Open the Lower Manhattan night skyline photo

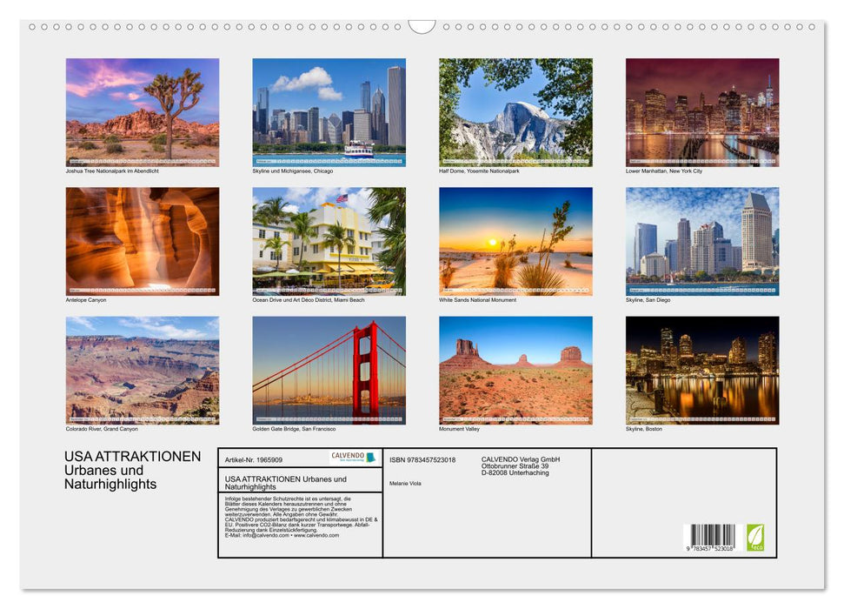pyautogui.click(x=701, y=111)
